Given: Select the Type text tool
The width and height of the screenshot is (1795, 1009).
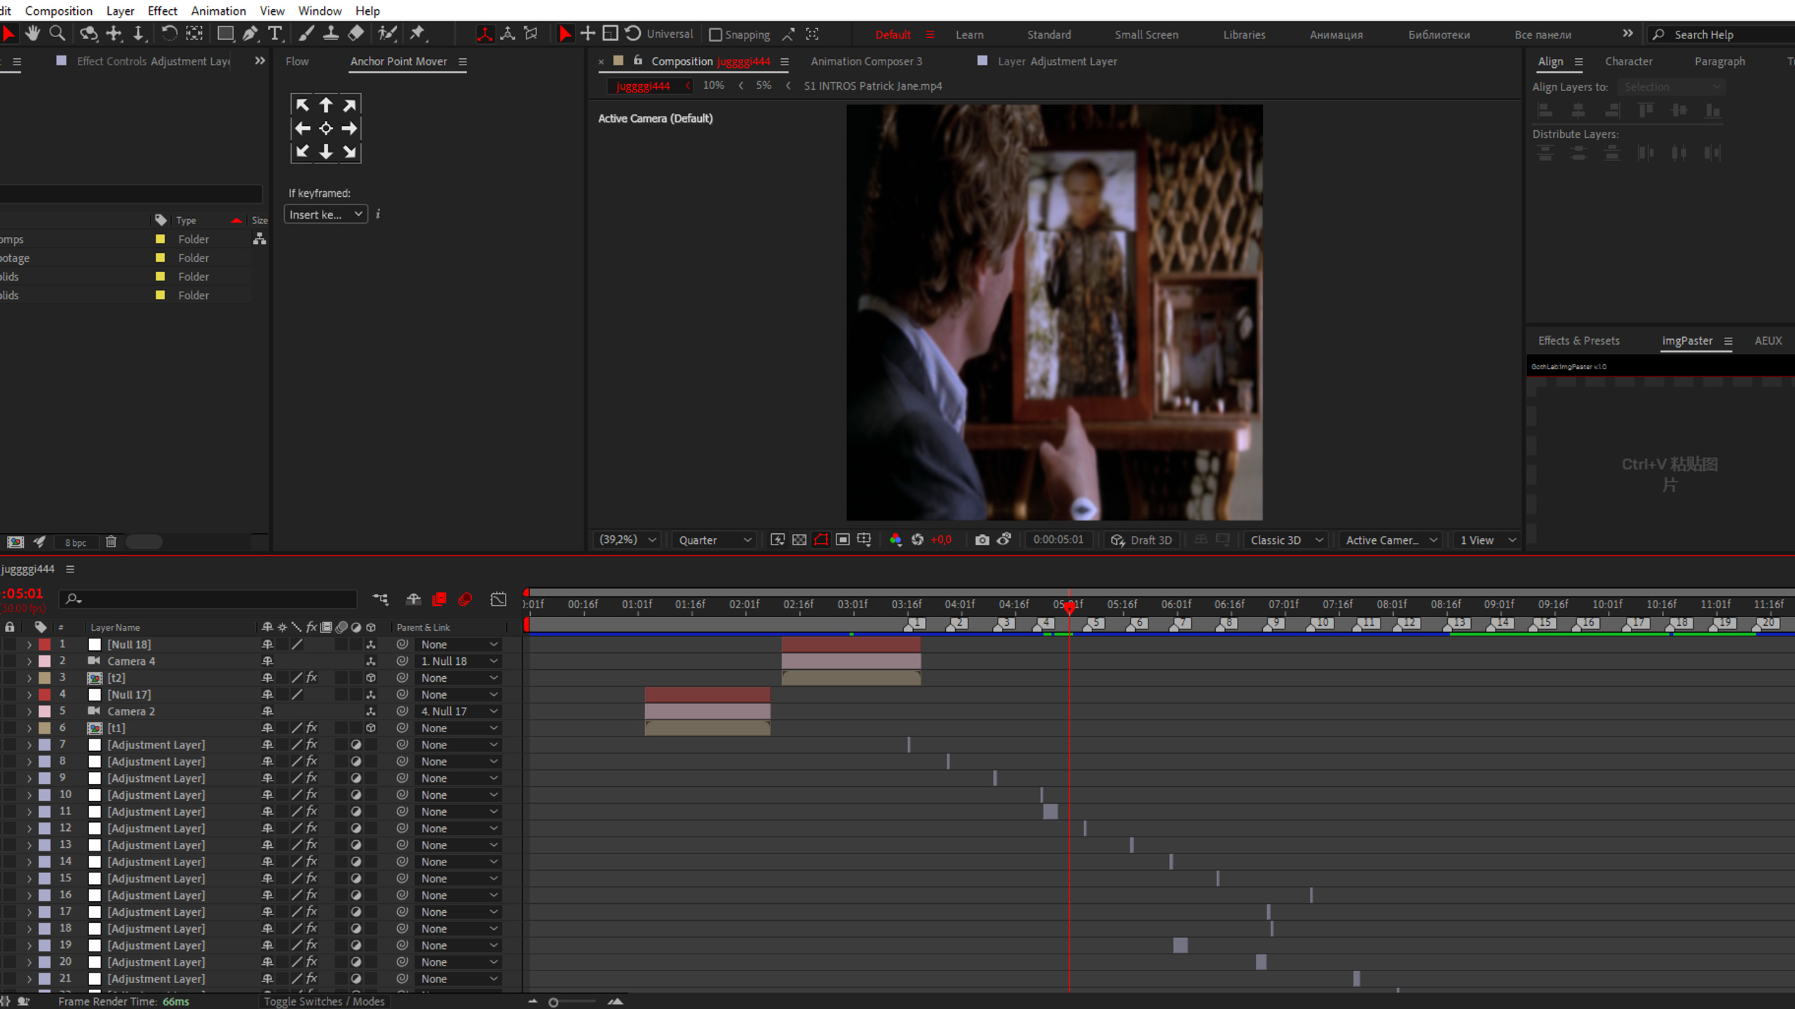Looking at the screenshot, I should click(x=275, y=34).
